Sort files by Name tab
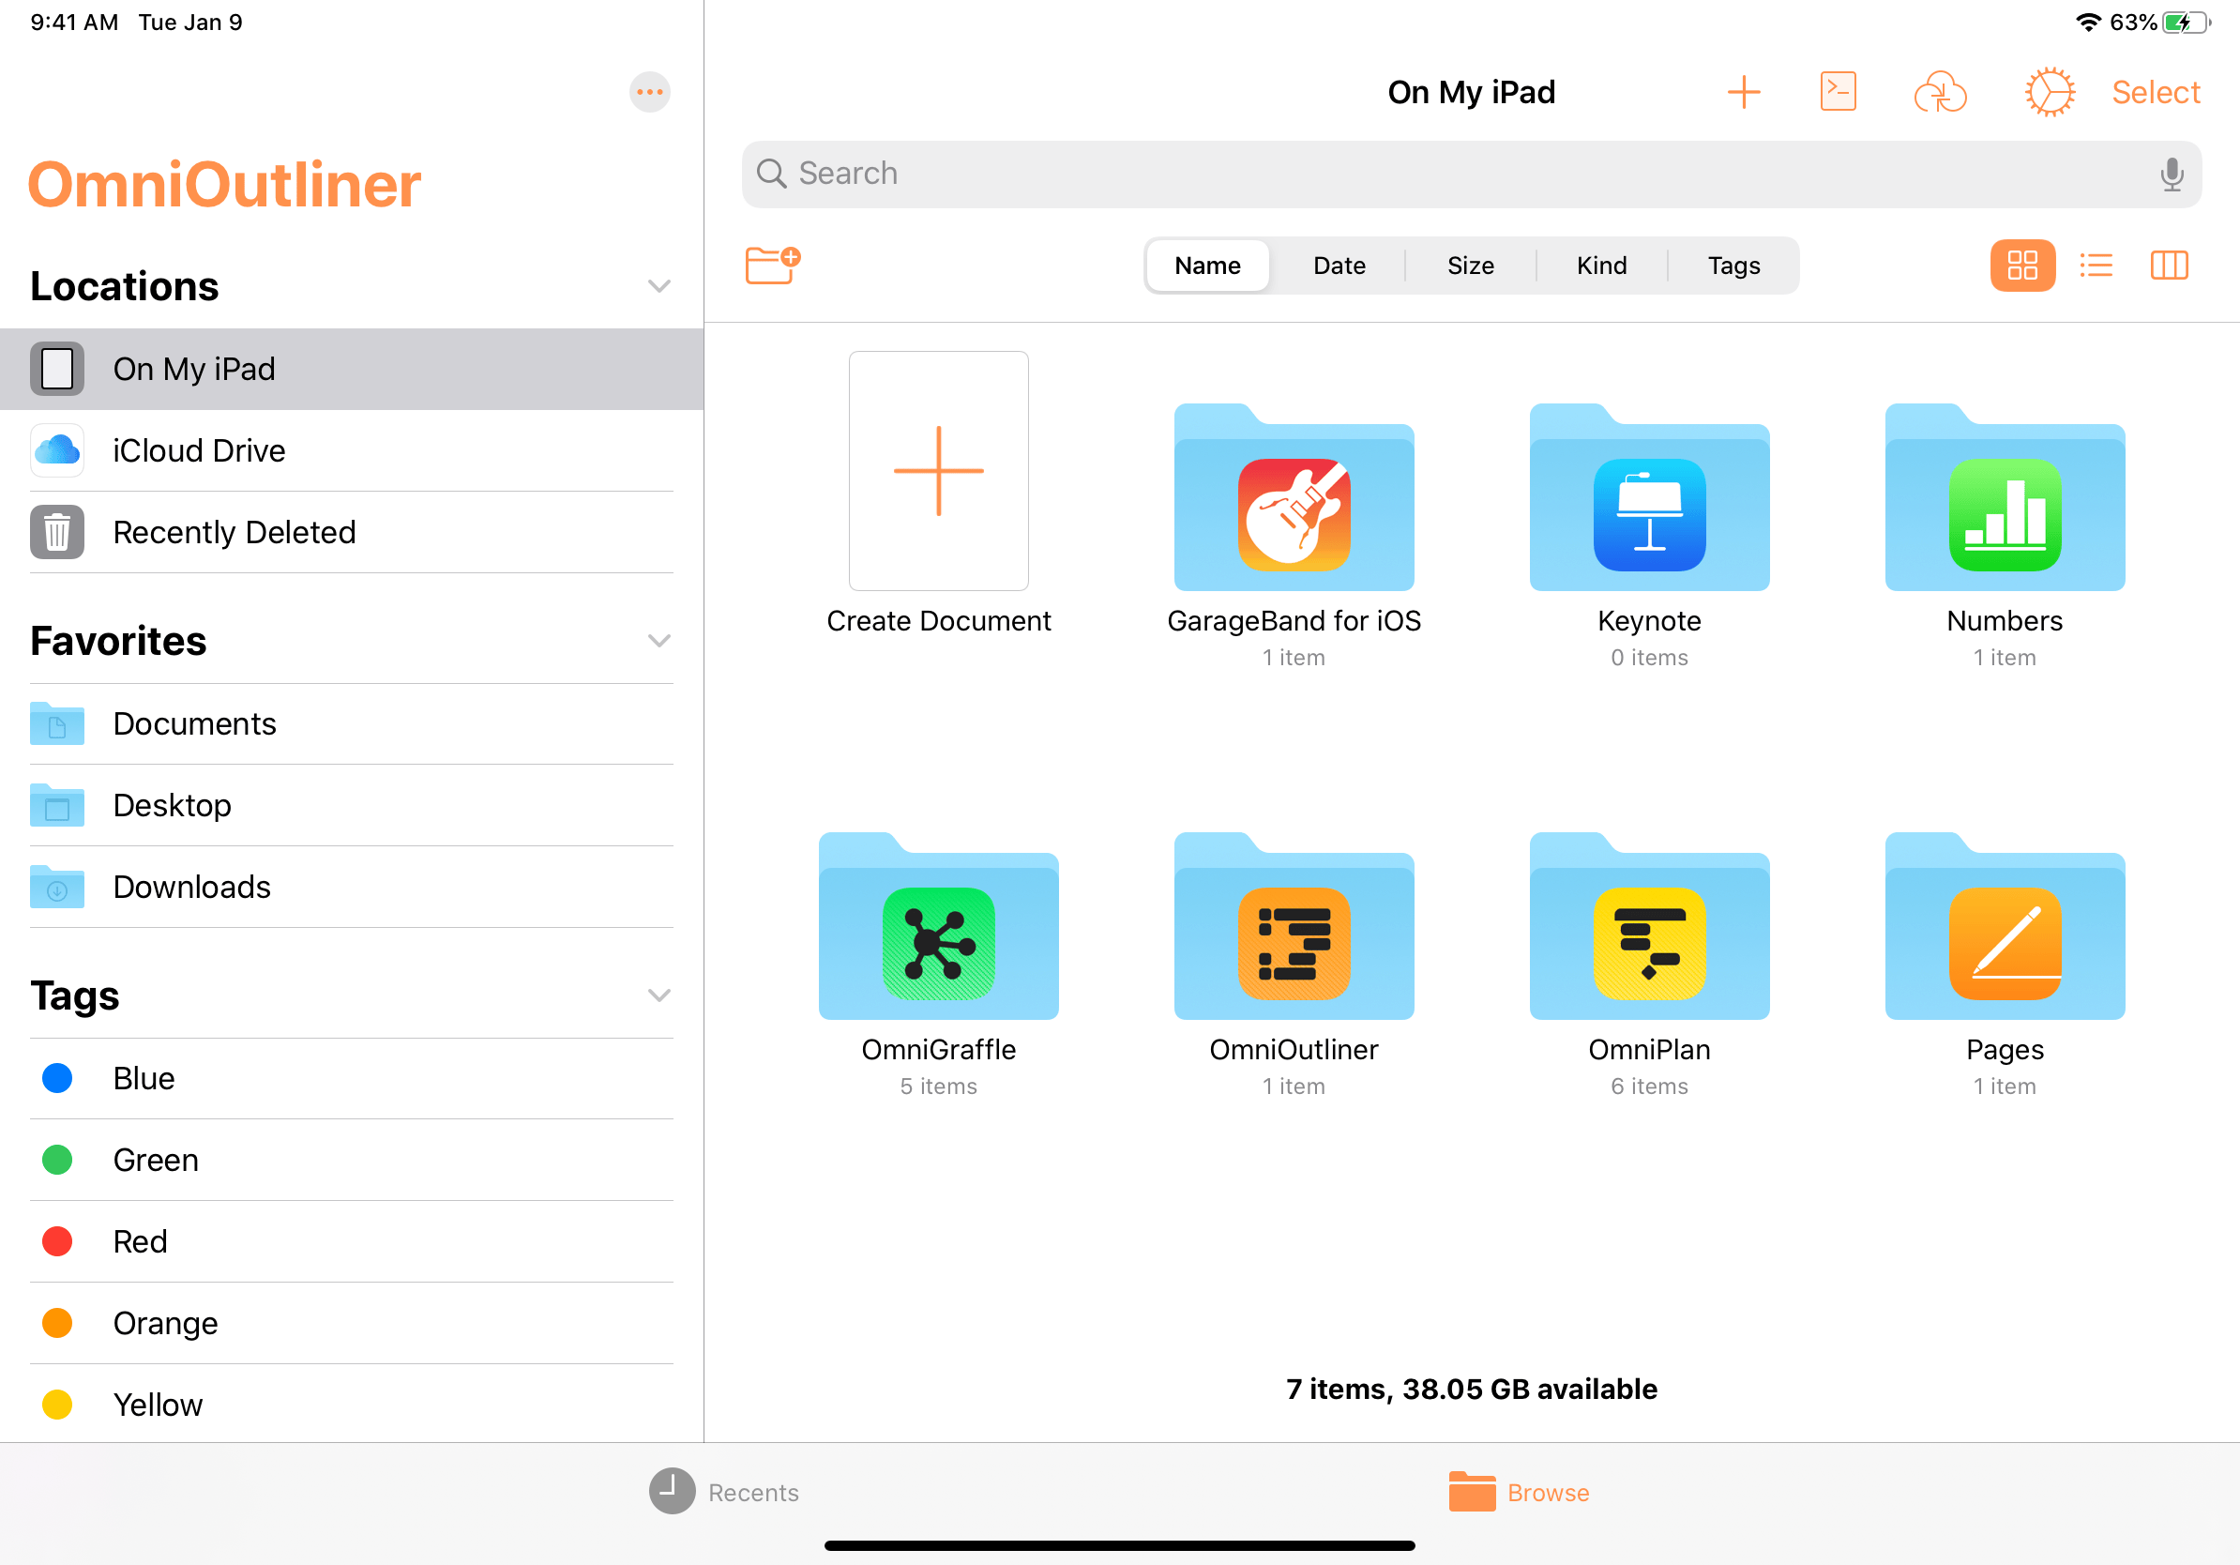The width and height of the screenshot is (2240, 1565). [x=1208, y=264]
